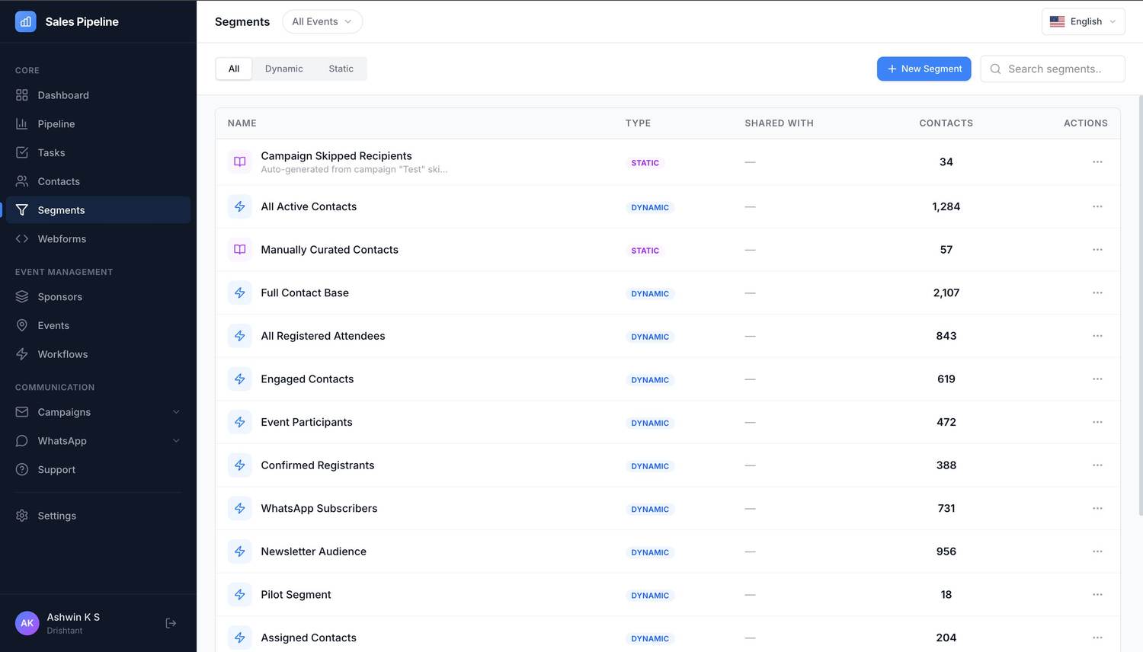The width and height of the screenshot is (1143, 652).
Task: Click the vertical page scrollbar
Action: pyautogui.click(x=1140, y=305)
